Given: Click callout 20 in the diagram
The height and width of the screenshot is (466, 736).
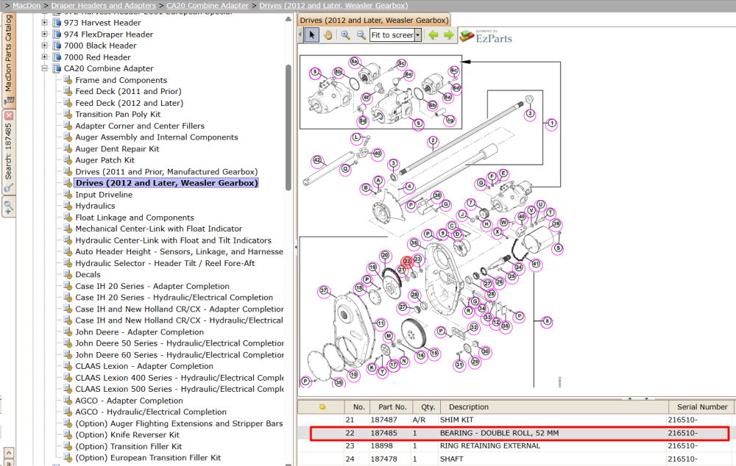Looking at the screenshot, I should 385,256.
